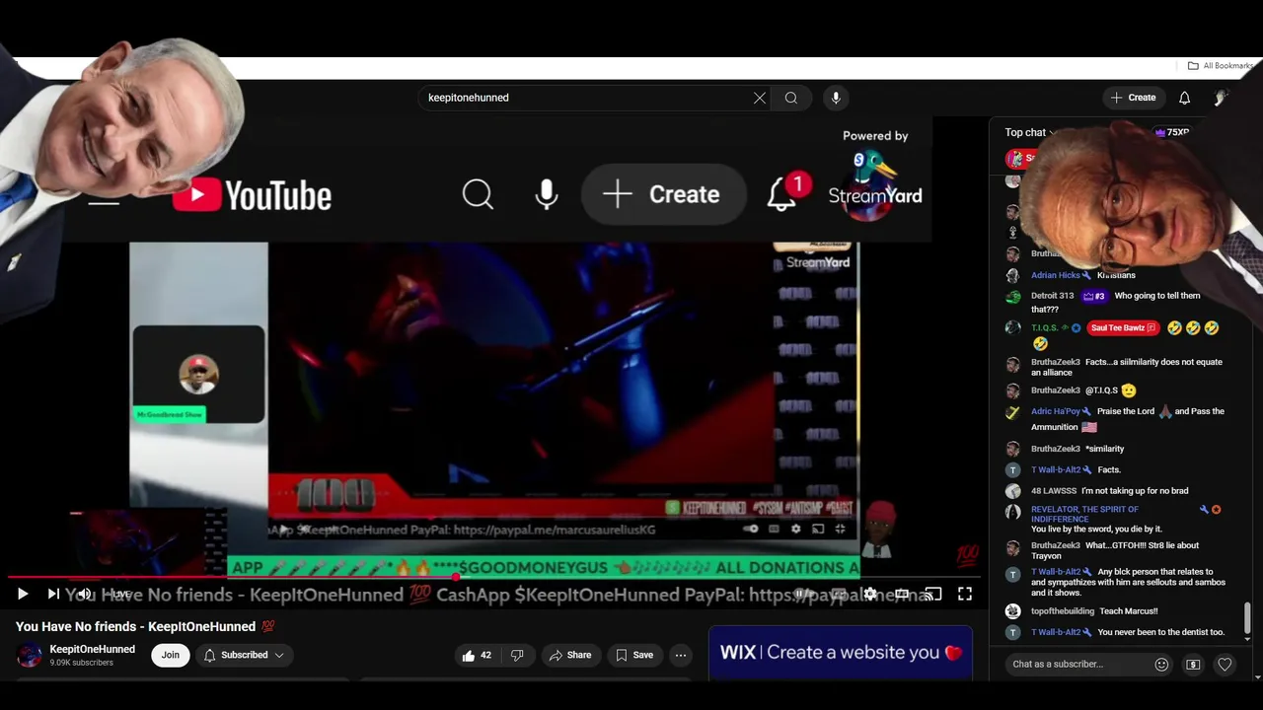Screen dimensions: 1263x710
Task: Dislike the video with thumbs down
Action: (x=517, y=655)
